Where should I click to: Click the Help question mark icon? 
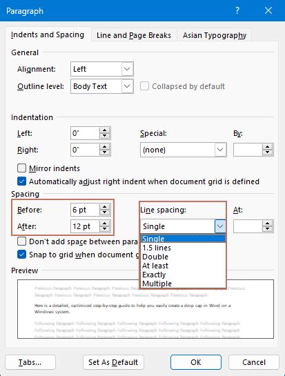point(237,10)
